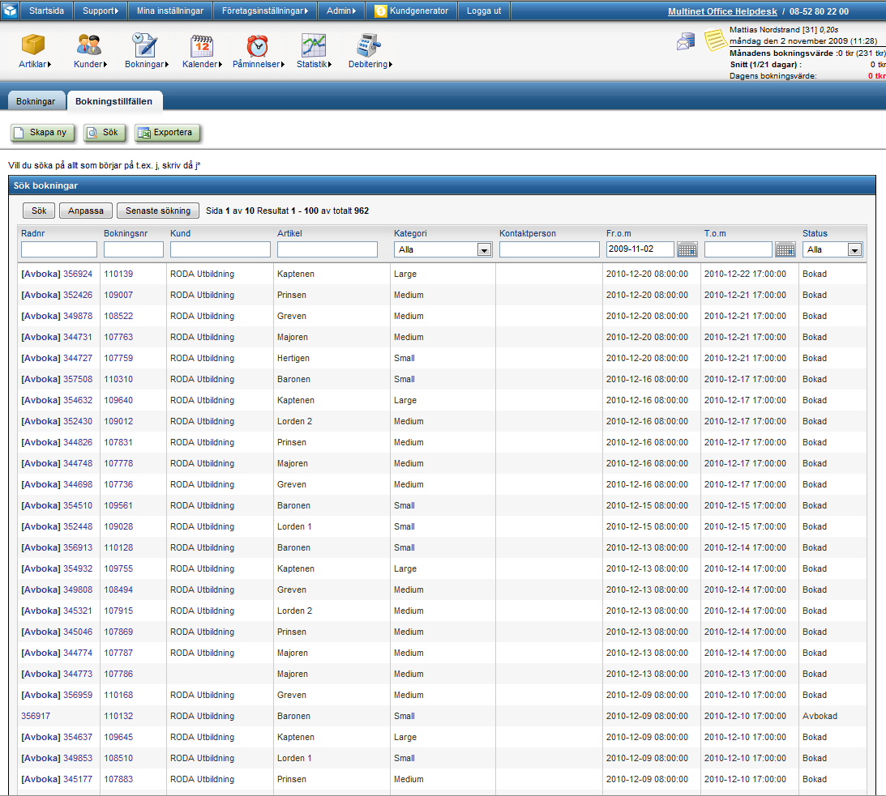
Task: Open the Statistik chart icon
Action: click(314, 45)
